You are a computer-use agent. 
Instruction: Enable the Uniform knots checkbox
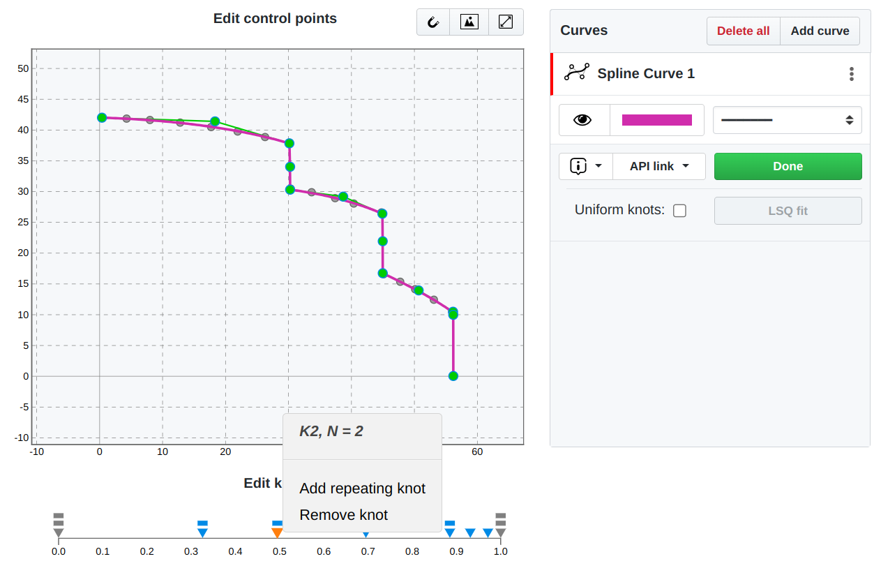(679, 210)
